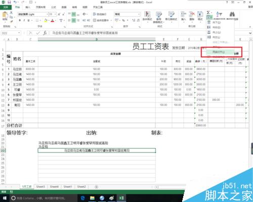The height and width of the screenshot is (202, 253).
Task: Open Find and Select binoculars
Action: 232,16
